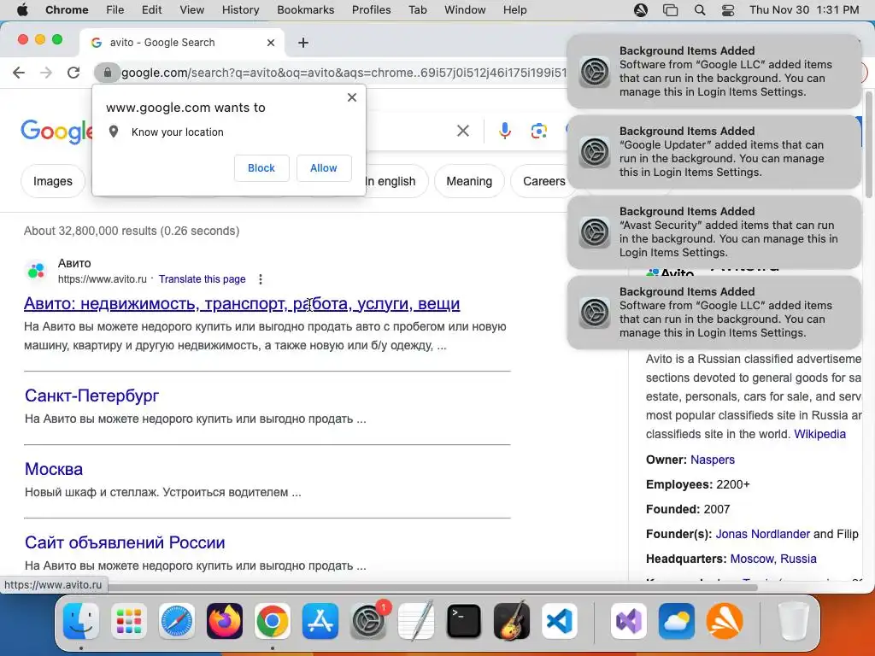The image size is (875, 656).
Task: Click the lock site info icon
Action: pos(107,73)
